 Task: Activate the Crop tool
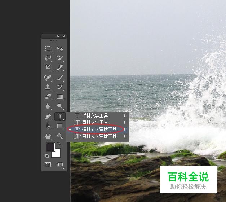click(x=48, y=67)
